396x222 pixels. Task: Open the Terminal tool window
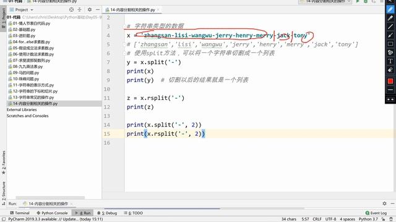tap(20, 213)
